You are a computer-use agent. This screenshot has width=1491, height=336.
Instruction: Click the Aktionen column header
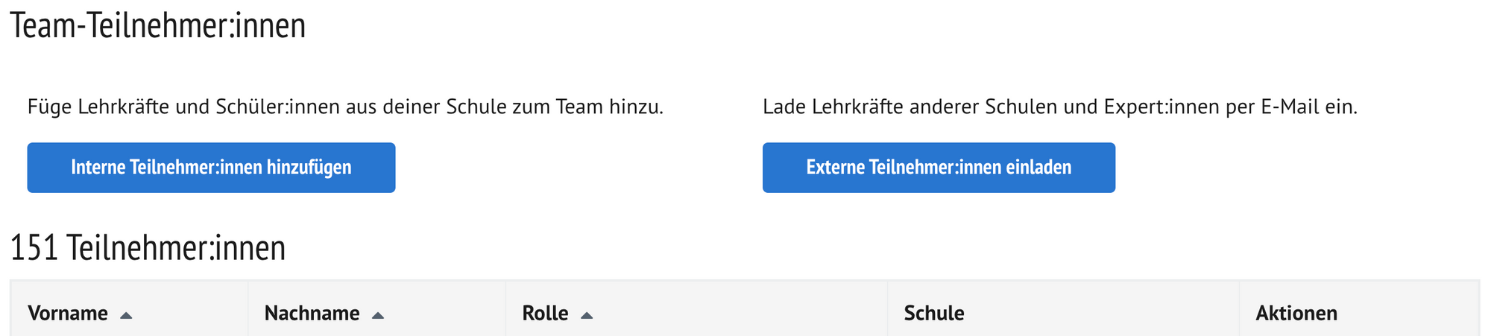[1296, 313]
